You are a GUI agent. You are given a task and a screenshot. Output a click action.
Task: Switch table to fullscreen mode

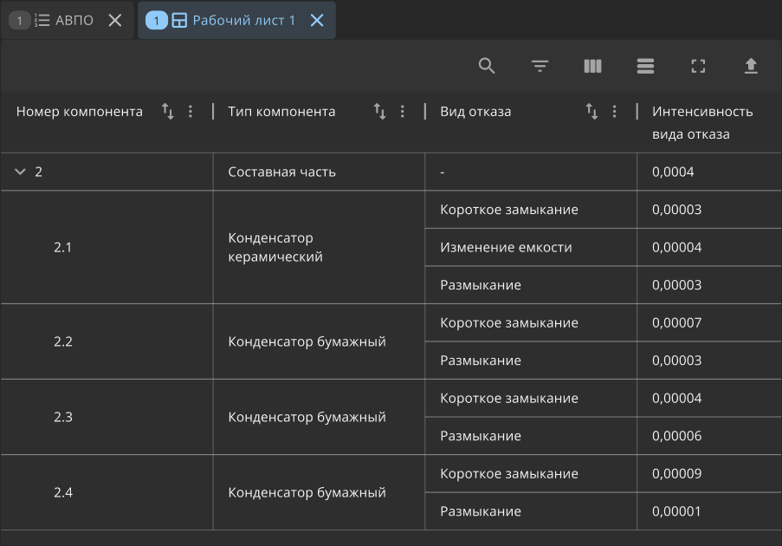(x=698, y=66)
